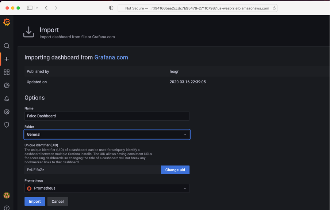This screenshot has height=210, width=330.
Task: Open the user avatar profile icon
Action: pyautogui.click(x=7, y=195)
